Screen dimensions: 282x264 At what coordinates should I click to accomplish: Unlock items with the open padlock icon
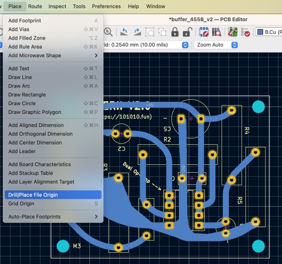pos(187,32)
